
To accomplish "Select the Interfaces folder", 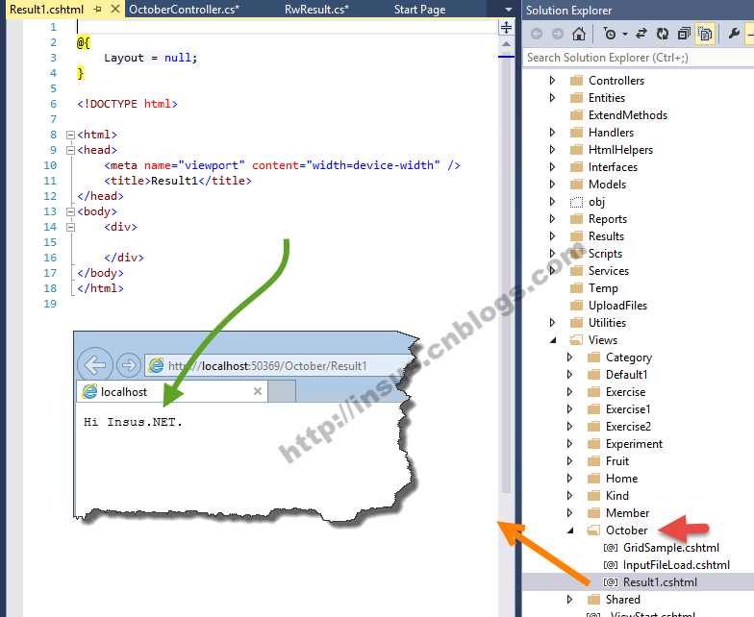I will point(613,167).
